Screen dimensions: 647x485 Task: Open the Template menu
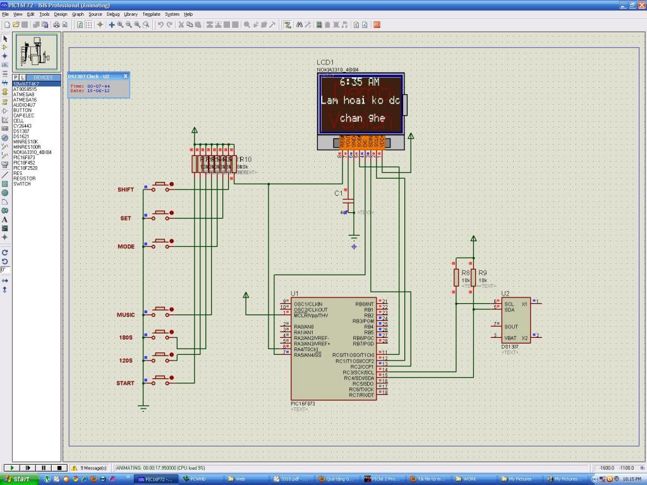151,14
